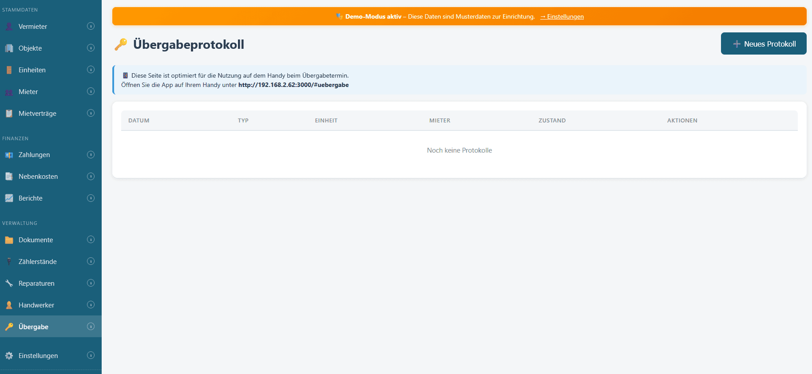Image resolution: width=812 pixels, height=374 pixels.
Task: Click the gear icon for Einstellungen
Action: (x=9, y=355)
